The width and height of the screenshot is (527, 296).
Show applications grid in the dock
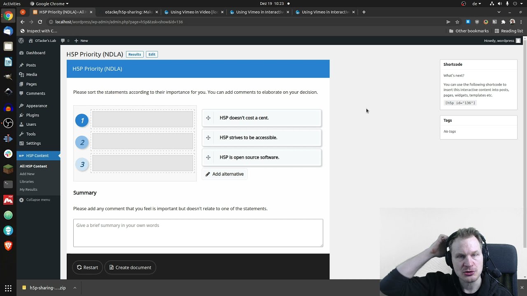(x=8, y=288)
